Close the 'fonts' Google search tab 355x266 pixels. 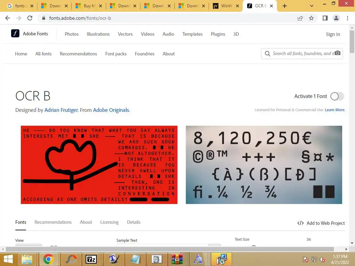click(x=32, y=6)
